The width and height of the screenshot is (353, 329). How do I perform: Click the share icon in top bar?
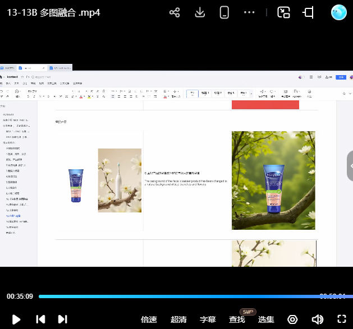(x=175, y=12)
